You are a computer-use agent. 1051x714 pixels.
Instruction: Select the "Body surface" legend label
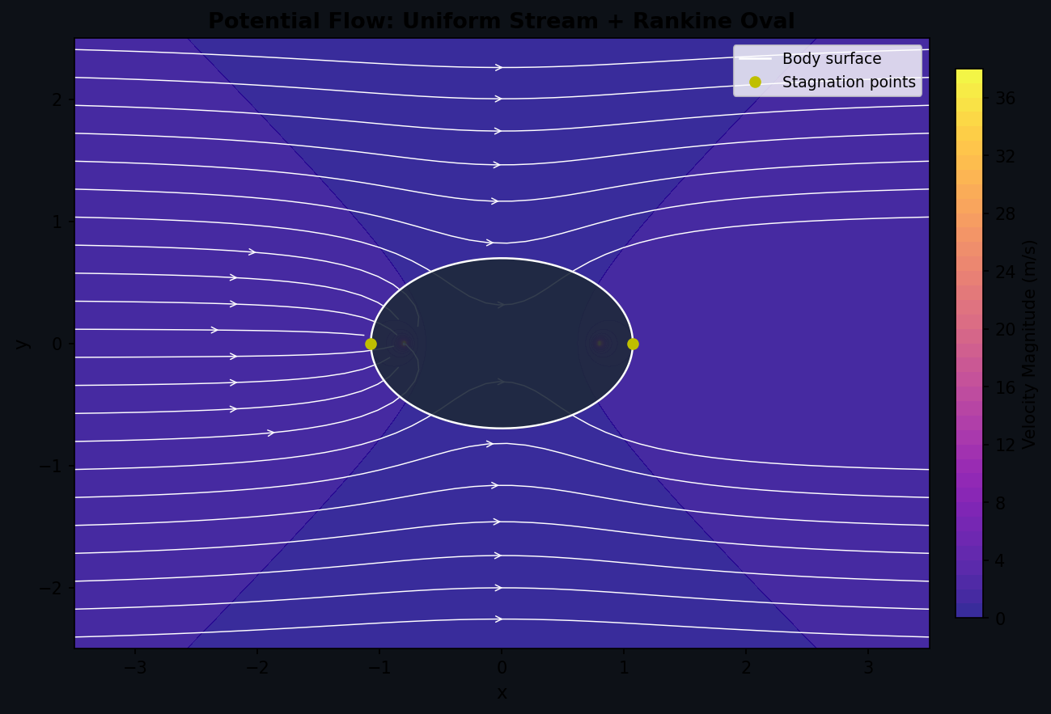[x=831, y=59]
